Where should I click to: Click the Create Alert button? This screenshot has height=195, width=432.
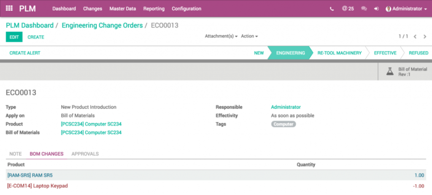pos(25,53)
